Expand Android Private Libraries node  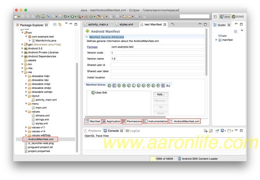click(23, 52)
